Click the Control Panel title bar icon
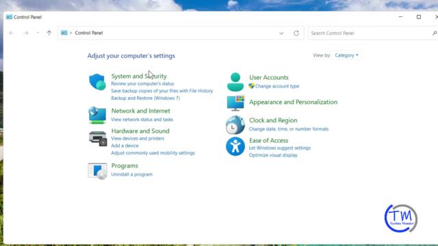The height and width of the screenshot is (246, 438). (9, 17)
